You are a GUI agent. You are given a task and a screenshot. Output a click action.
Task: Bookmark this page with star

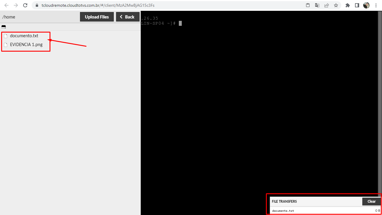(336, 5)
